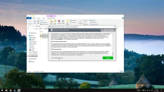Screen dimensions: 164x92
Task: Select 3D Objects in navigation pane
Action: [x=33, y=38]
